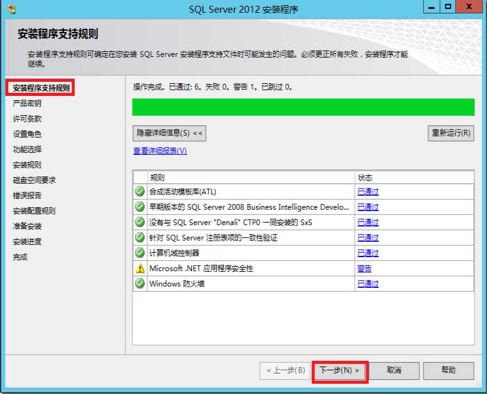Click the check icon for the Denali CTP0 SxS rule
487x394 pixels.
click(x=140, y=222)
